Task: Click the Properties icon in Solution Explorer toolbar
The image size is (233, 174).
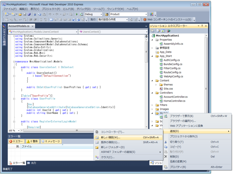Action: click(152, 31)
